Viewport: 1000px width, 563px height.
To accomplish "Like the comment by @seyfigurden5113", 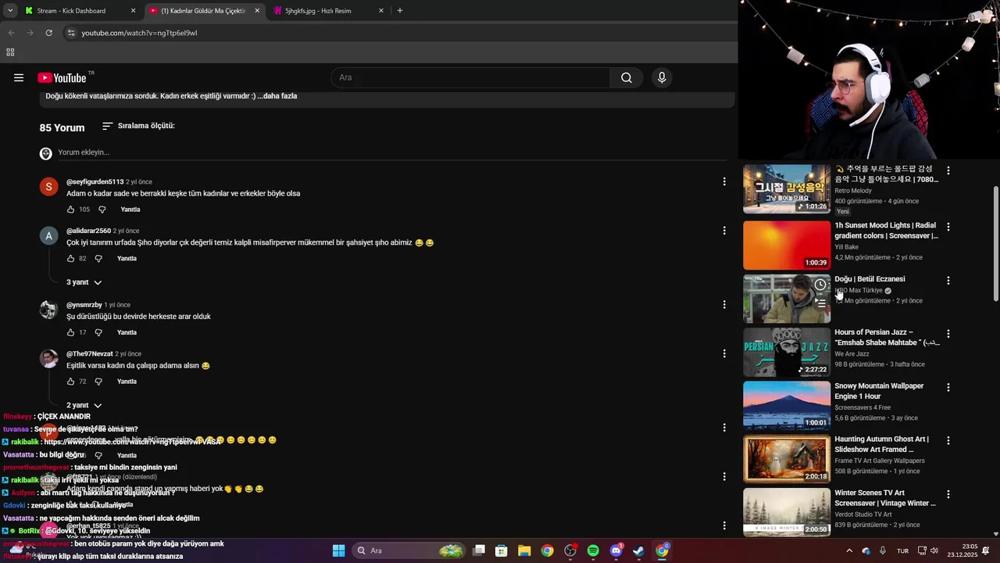I will (71, 210).
